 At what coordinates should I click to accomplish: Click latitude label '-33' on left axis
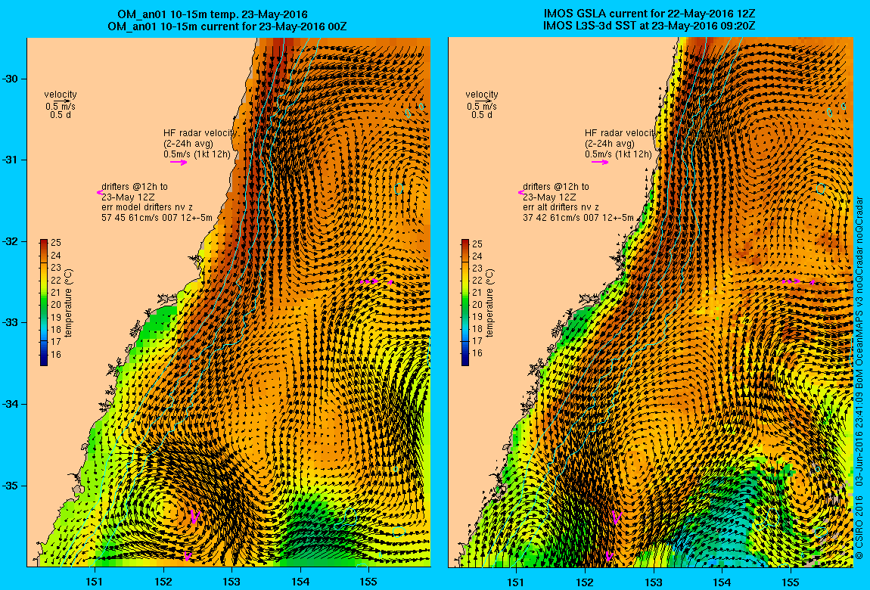(11, 323)
